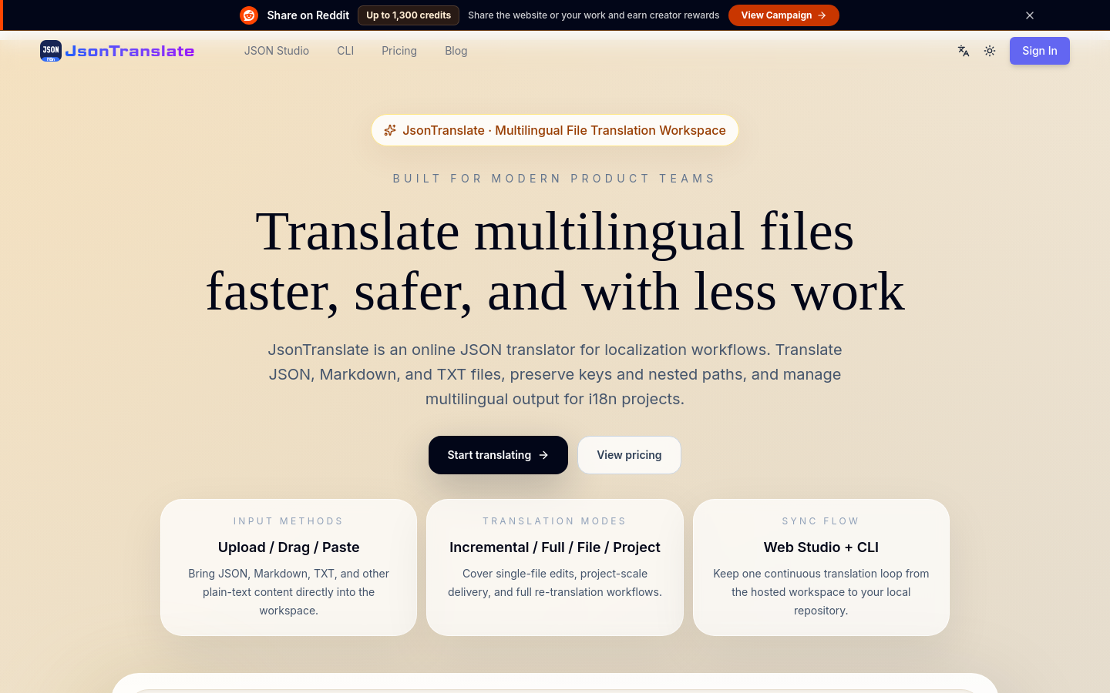Click the Sign In button
Screen dimensions: 1110x693
coord(1040,51)
